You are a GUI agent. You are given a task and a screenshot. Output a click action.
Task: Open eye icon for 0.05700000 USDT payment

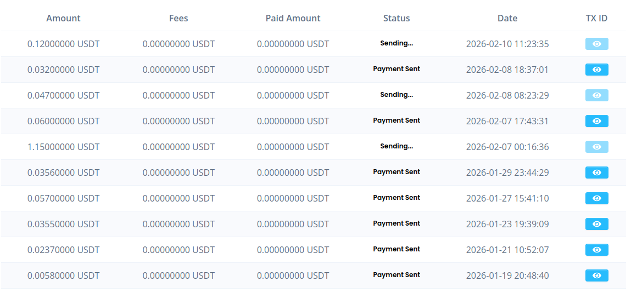point(596,198)
